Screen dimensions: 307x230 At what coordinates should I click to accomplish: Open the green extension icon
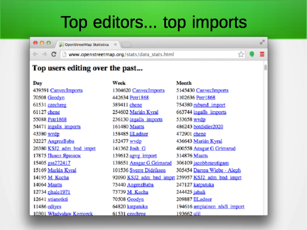pyautogui.click(x=252, y=55)
